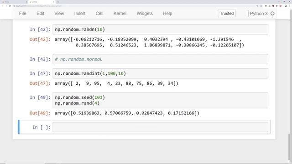
Task: Open the browser three-dot menu
Action: click(290, 6)
